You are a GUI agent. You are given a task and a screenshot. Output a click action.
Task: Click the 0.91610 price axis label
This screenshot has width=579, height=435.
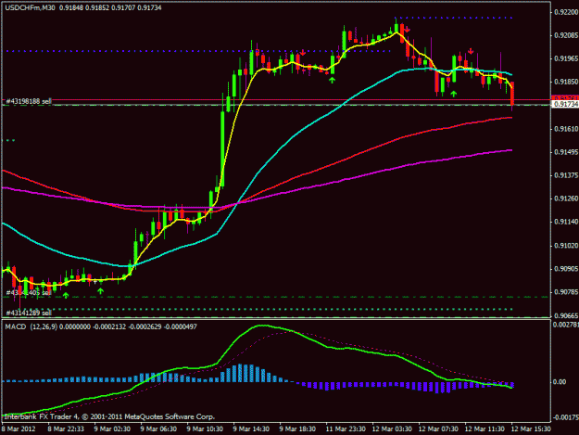click(x=566, y=129)
